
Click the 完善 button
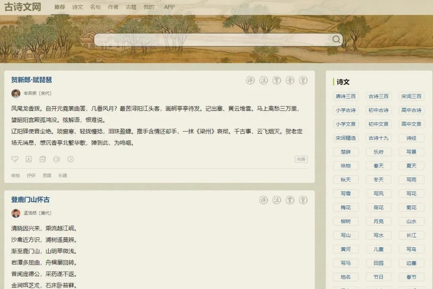click(301, 159)
